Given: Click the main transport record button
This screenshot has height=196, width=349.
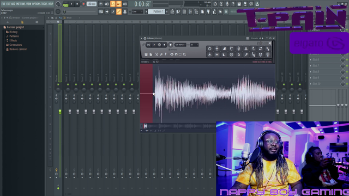Looking at the screenshot, I should tap(83, 4).
